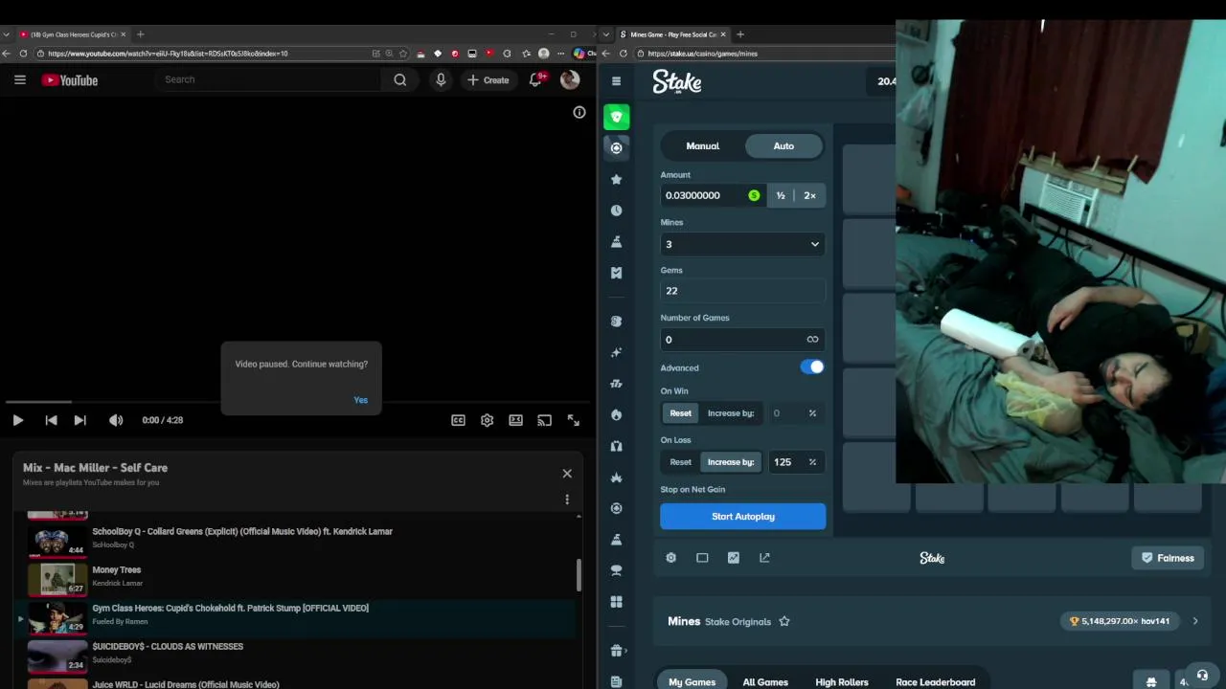Open live stats chart icon
Image resolution: width=1226 pixels, height=689 pixels.
pyautogui.click(x=734, y=558)
